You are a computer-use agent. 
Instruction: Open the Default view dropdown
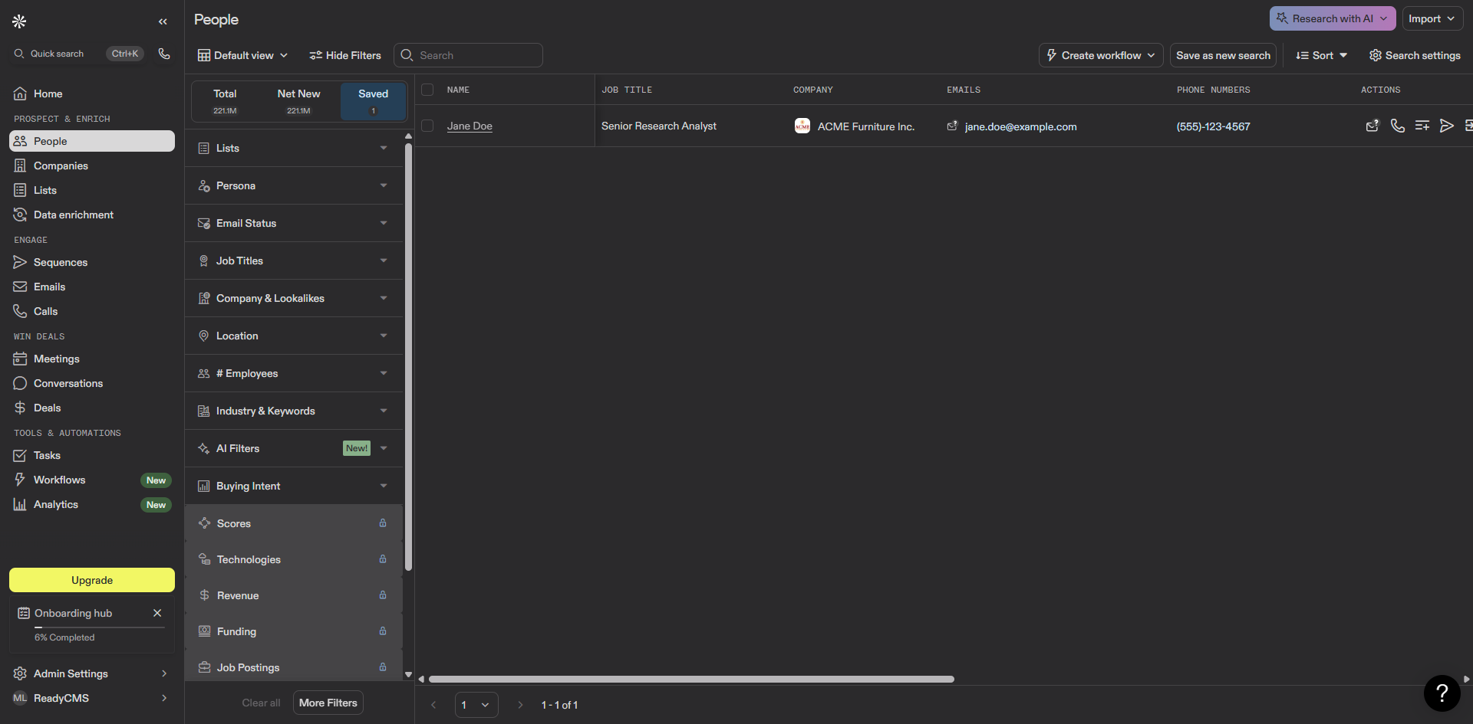243,55
